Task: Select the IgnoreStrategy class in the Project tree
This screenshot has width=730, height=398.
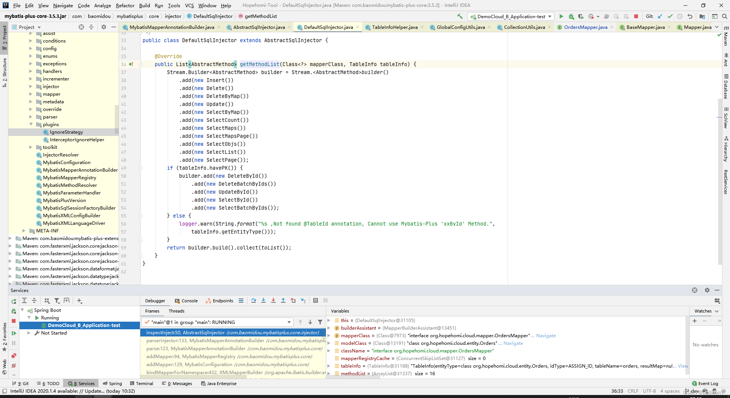Action: (x=66, y=132)
